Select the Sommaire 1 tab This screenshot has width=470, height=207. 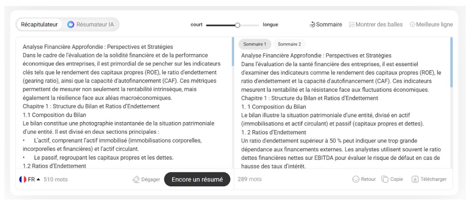[x=255, y=45]
